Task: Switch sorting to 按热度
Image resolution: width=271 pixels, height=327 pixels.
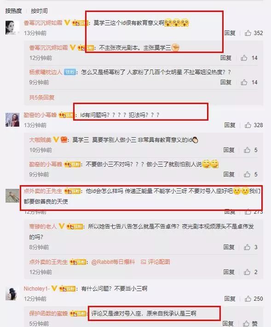Action: coord(13,11)
